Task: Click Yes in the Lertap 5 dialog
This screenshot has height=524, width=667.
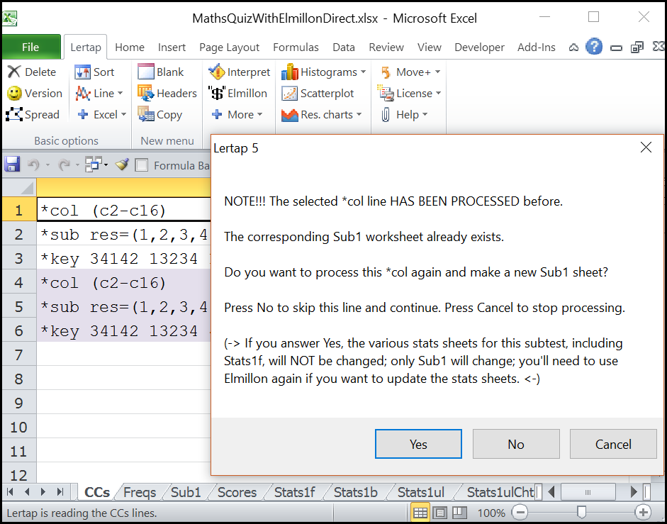Action: [418, 444]
